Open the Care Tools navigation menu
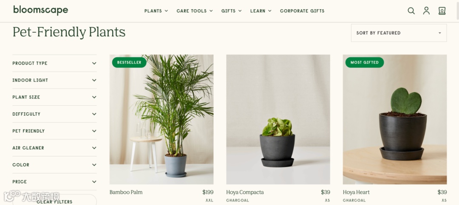Image resolution: width=459 pixels, height=205 pixels. pos(194,11)
